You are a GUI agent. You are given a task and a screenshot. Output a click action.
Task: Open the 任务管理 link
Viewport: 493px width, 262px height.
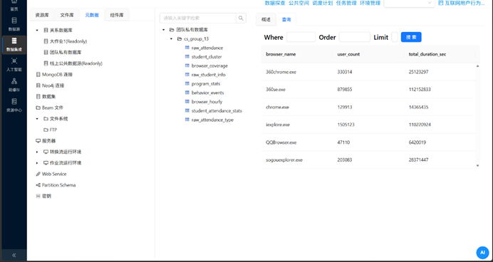pos(346,3)
